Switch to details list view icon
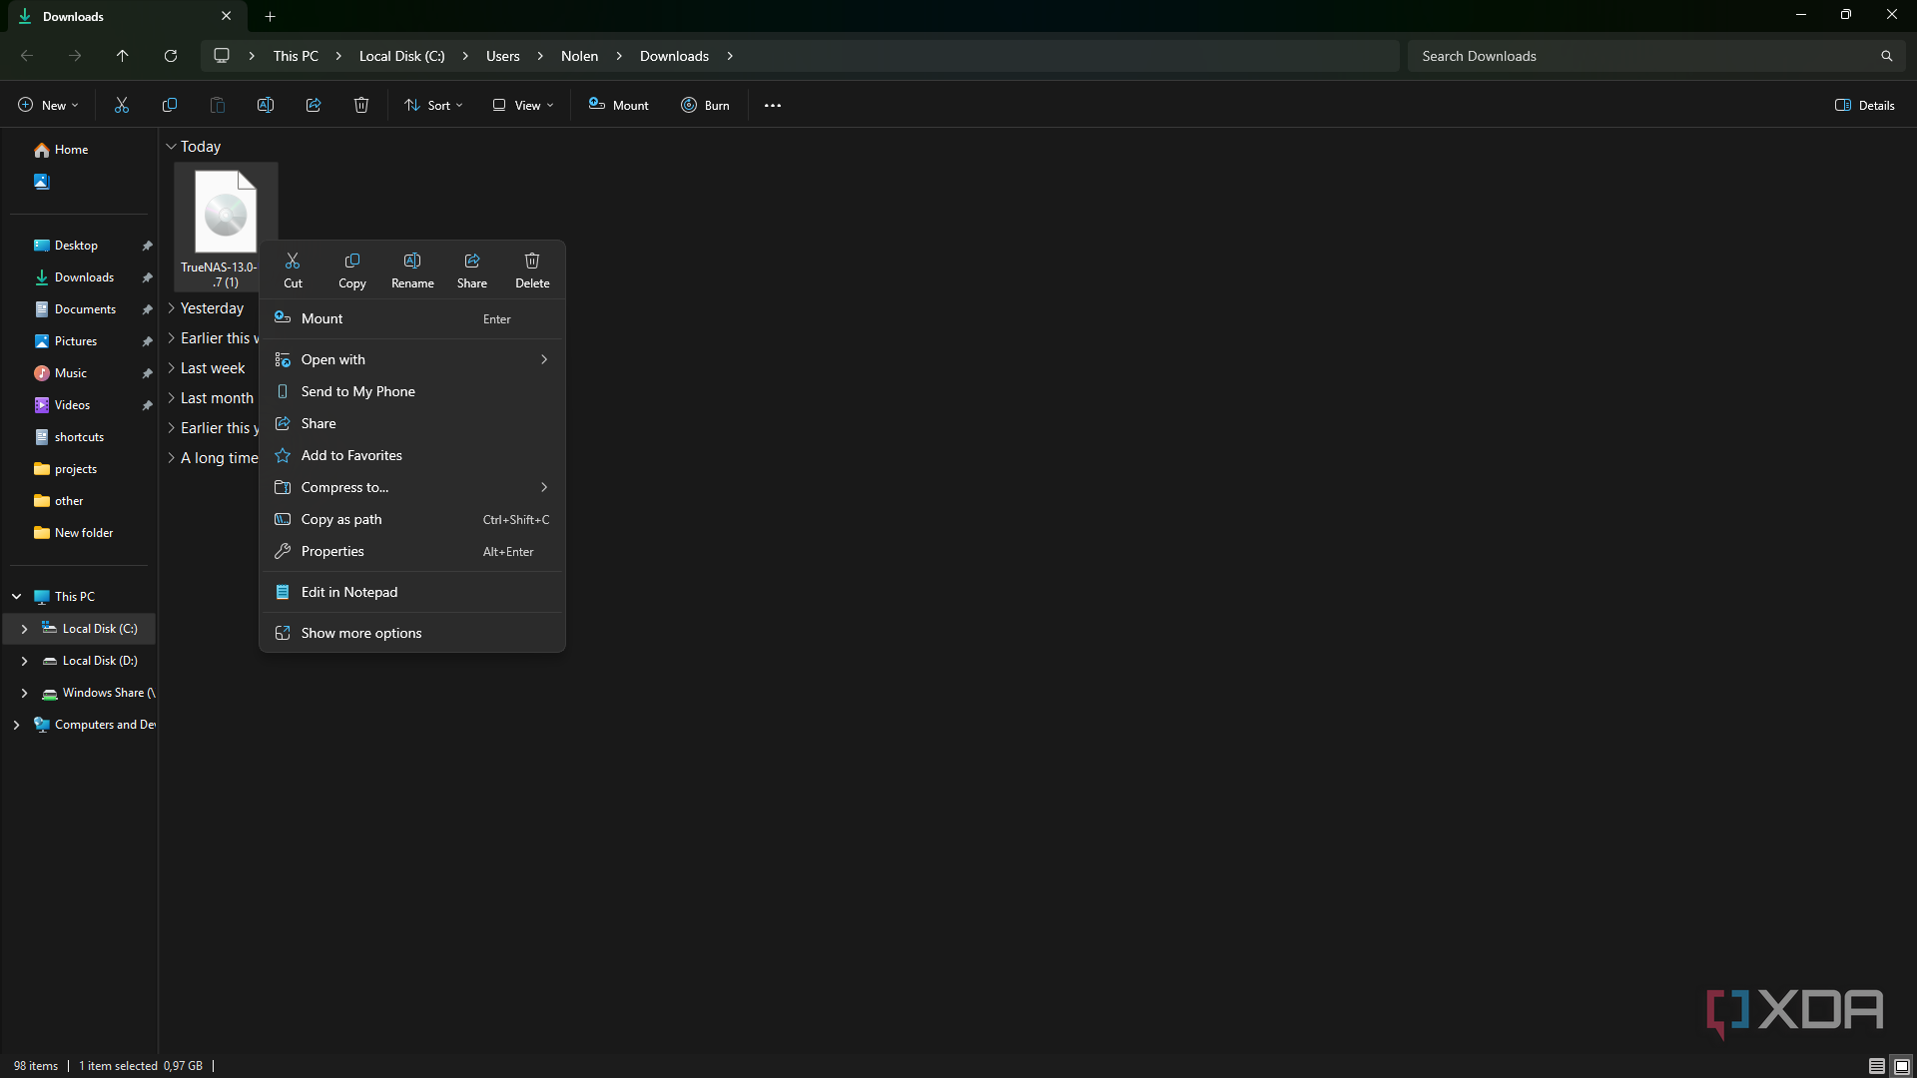 (1877, 1066)
